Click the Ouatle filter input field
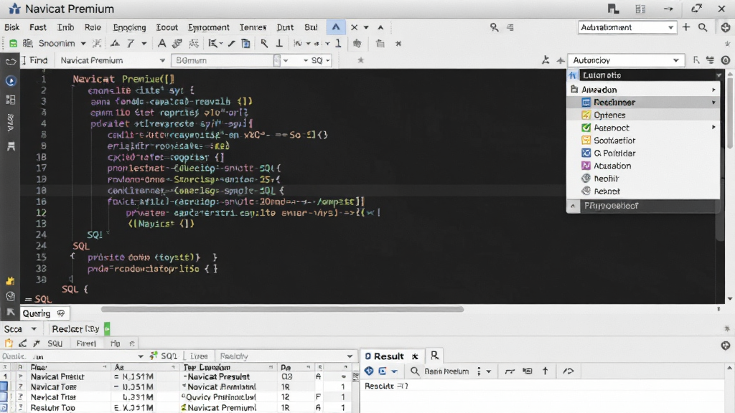Screen dimensions: 735x413 pos(72,356)
